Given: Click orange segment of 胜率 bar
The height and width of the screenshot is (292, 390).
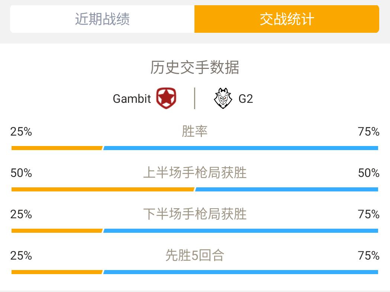Looking at the screenshot, I should [x=57, y=148].
